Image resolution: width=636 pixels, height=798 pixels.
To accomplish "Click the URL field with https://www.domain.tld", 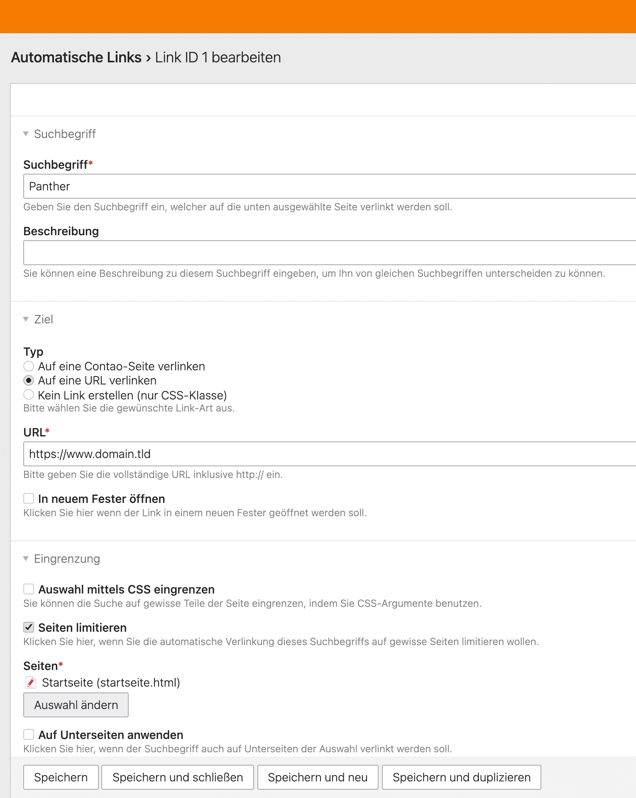I will tap(330, 454).
